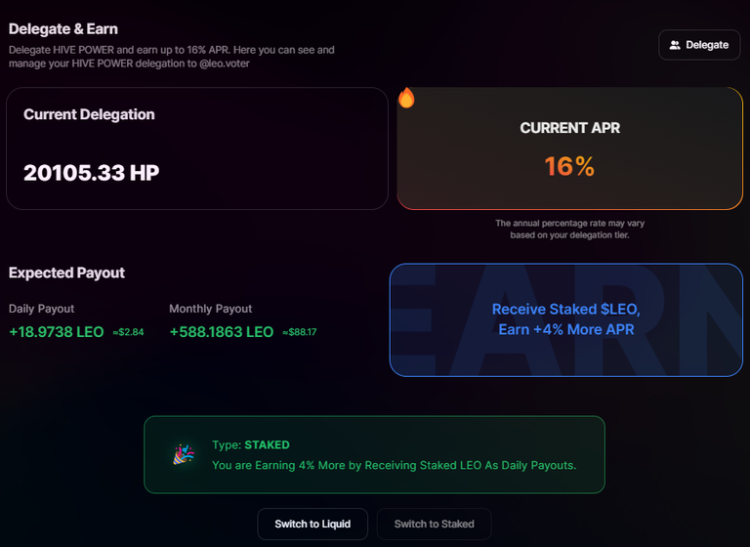This screenshot has width=750, height=547.
Task: Click the ≈$88.17 monthly dollar estimate
Action: pos(300,332)
